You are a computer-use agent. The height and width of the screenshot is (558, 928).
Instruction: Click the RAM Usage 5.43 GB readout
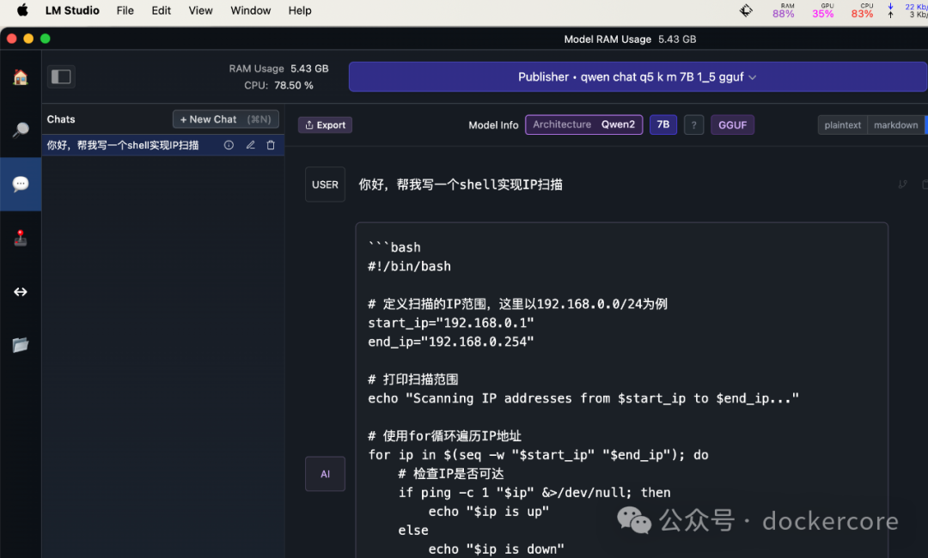278,69
